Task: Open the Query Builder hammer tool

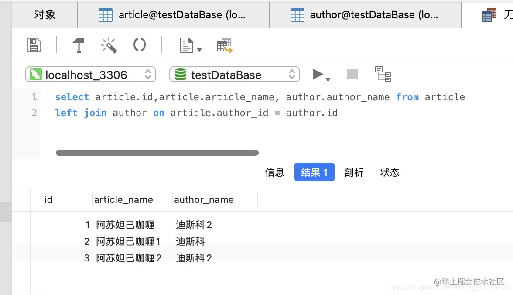Action: click(78, 45)
